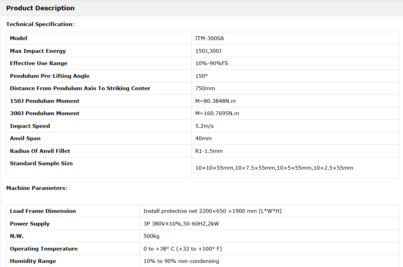Select the Pendulum Pre-Lifting Angle label
Viewport: 403px width, 267px height.
click(50, 76)
